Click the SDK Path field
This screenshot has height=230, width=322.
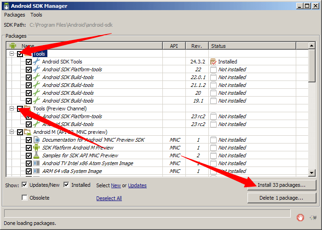(x=71, y=25)
